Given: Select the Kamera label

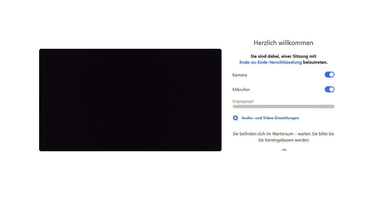Looking at the screenshot, I should 240,75.
